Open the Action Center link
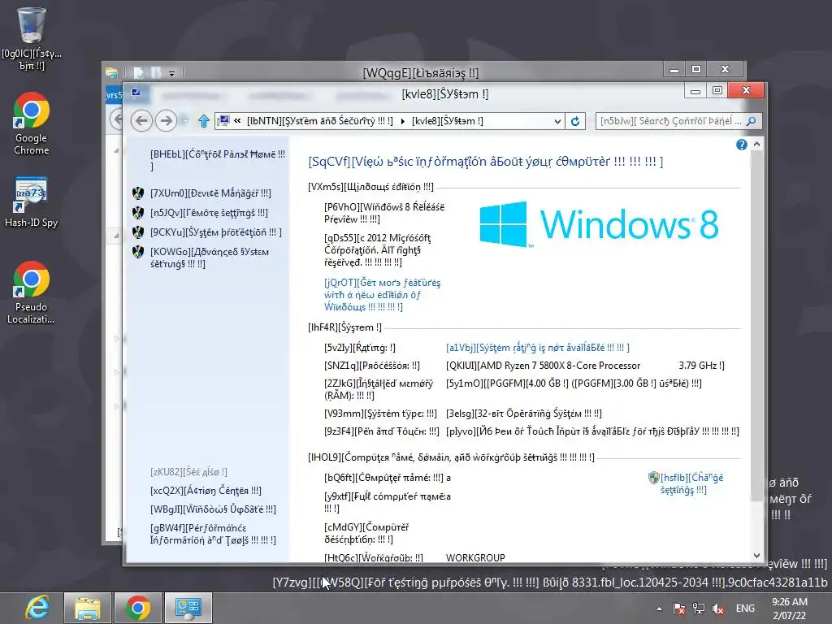 click(x=206, y=490)
